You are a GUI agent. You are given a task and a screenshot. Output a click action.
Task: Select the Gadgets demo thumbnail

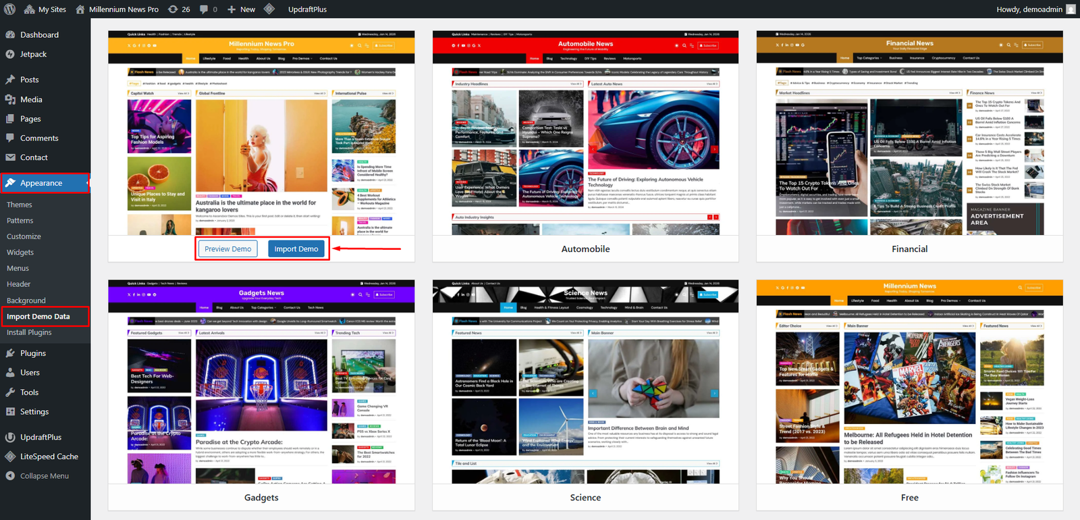[261, 382]
